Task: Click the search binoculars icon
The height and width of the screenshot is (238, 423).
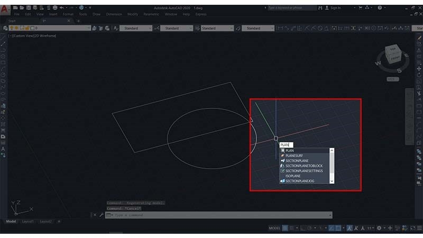Action: pyautogui.click(x=320, y=8)
